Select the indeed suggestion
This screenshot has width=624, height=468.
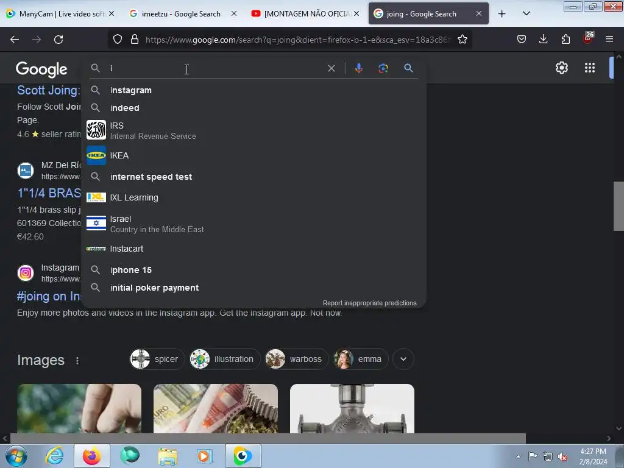254,108
